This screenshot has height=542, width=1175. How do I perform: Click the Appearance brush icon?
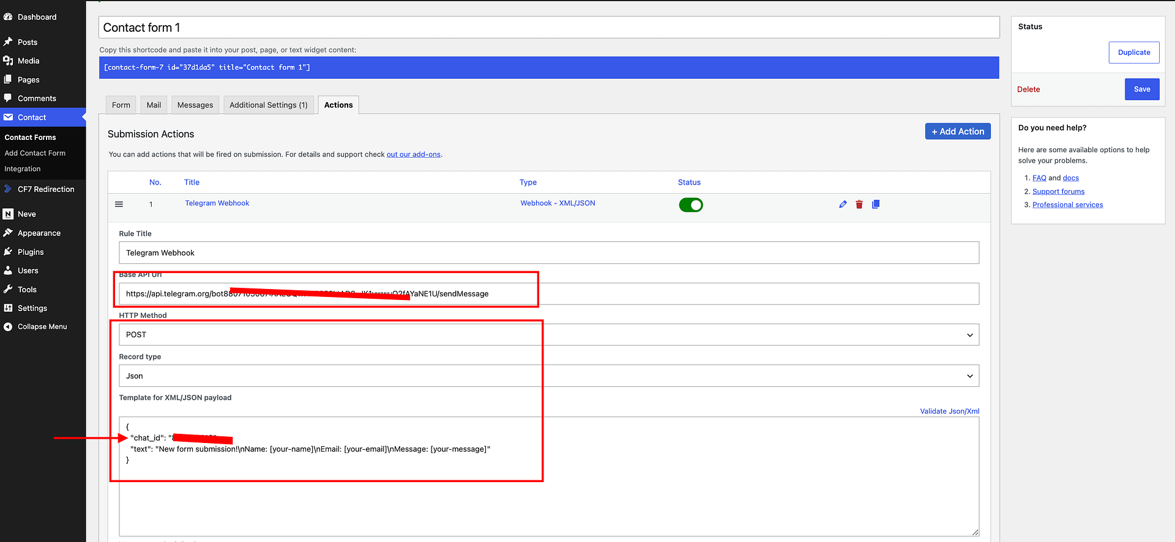click(x=8, y=233)
